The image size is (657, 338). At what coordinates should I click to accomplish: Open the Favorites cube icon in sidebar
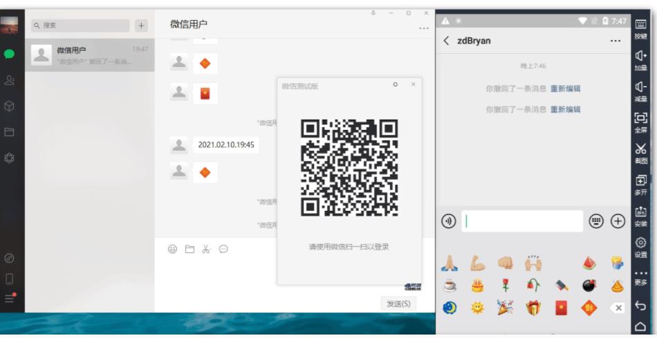click(9, 106)
